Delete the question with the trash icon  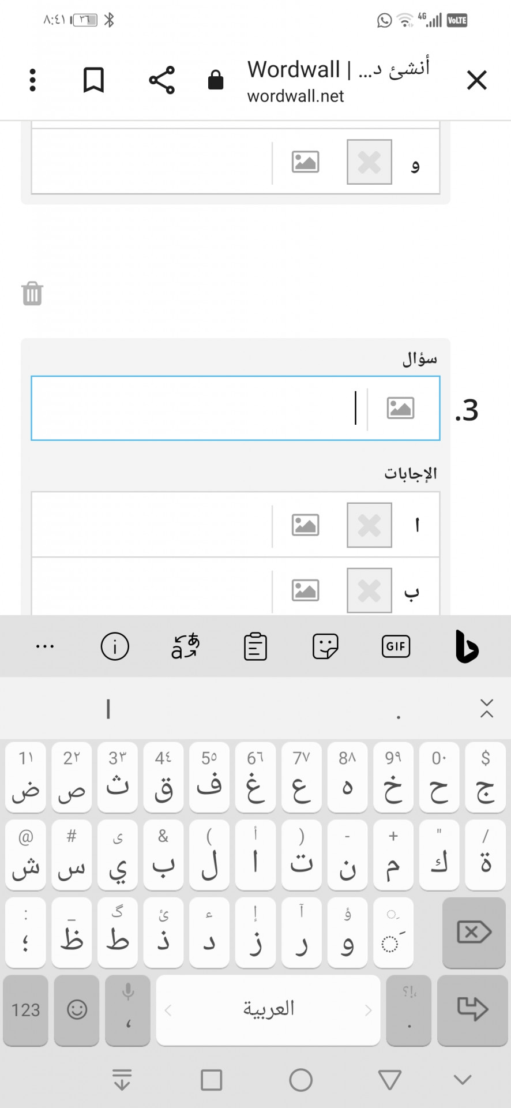point(32,293)
